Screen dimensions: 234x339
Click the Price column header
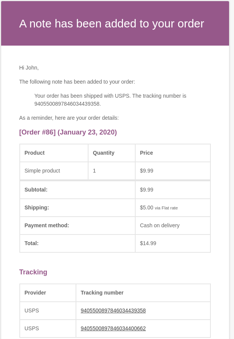point(173,153)
